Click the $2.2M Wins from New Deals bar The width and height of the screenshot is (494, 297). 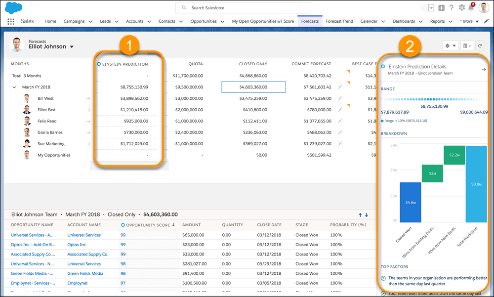454,155
